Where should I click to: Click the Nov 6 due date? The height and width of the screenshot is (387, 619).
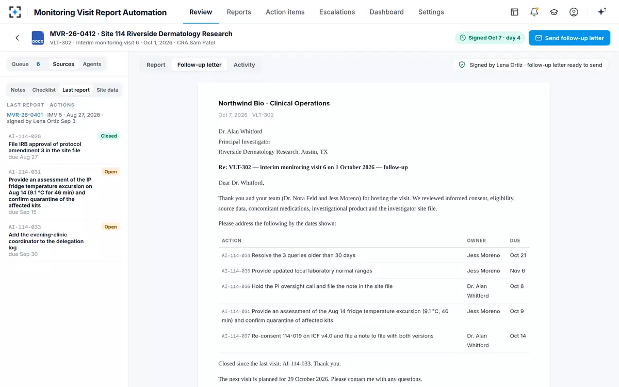point(517,271)
